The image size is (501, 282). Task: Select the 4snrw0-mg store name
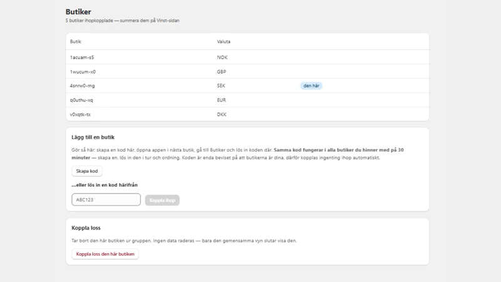tap(83, 86)
